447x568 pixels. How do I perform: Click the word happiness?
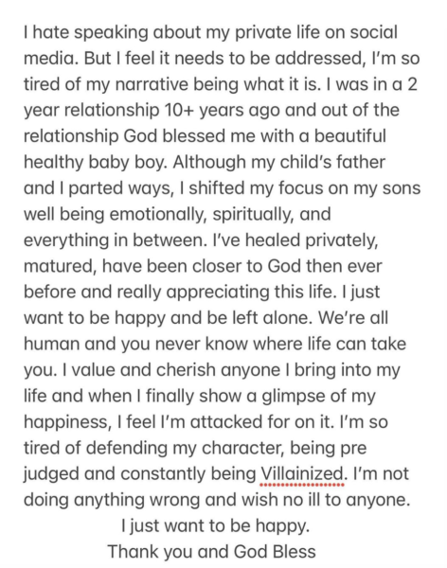point(67,421)
